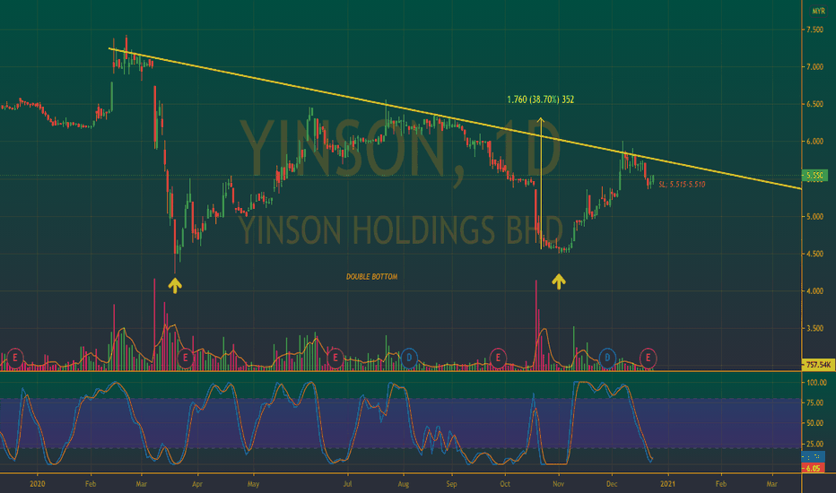Click the 6.000 price axis label
Viewport: 836px width, 493px height.
tap(814, 142)
